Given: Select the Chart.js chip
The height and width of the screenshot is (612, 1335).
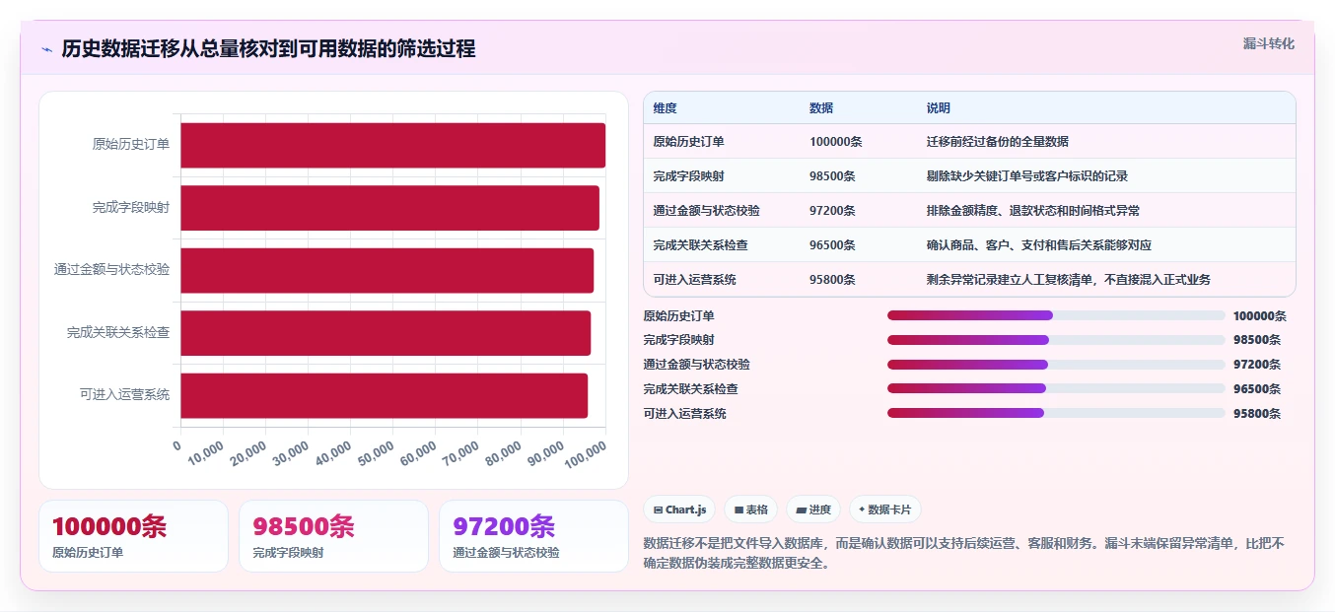Looking at the screenshot, I should pos(679,510).
